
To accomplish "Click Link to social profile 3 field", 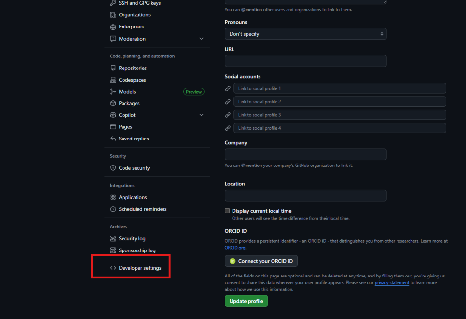I will 340,115.
